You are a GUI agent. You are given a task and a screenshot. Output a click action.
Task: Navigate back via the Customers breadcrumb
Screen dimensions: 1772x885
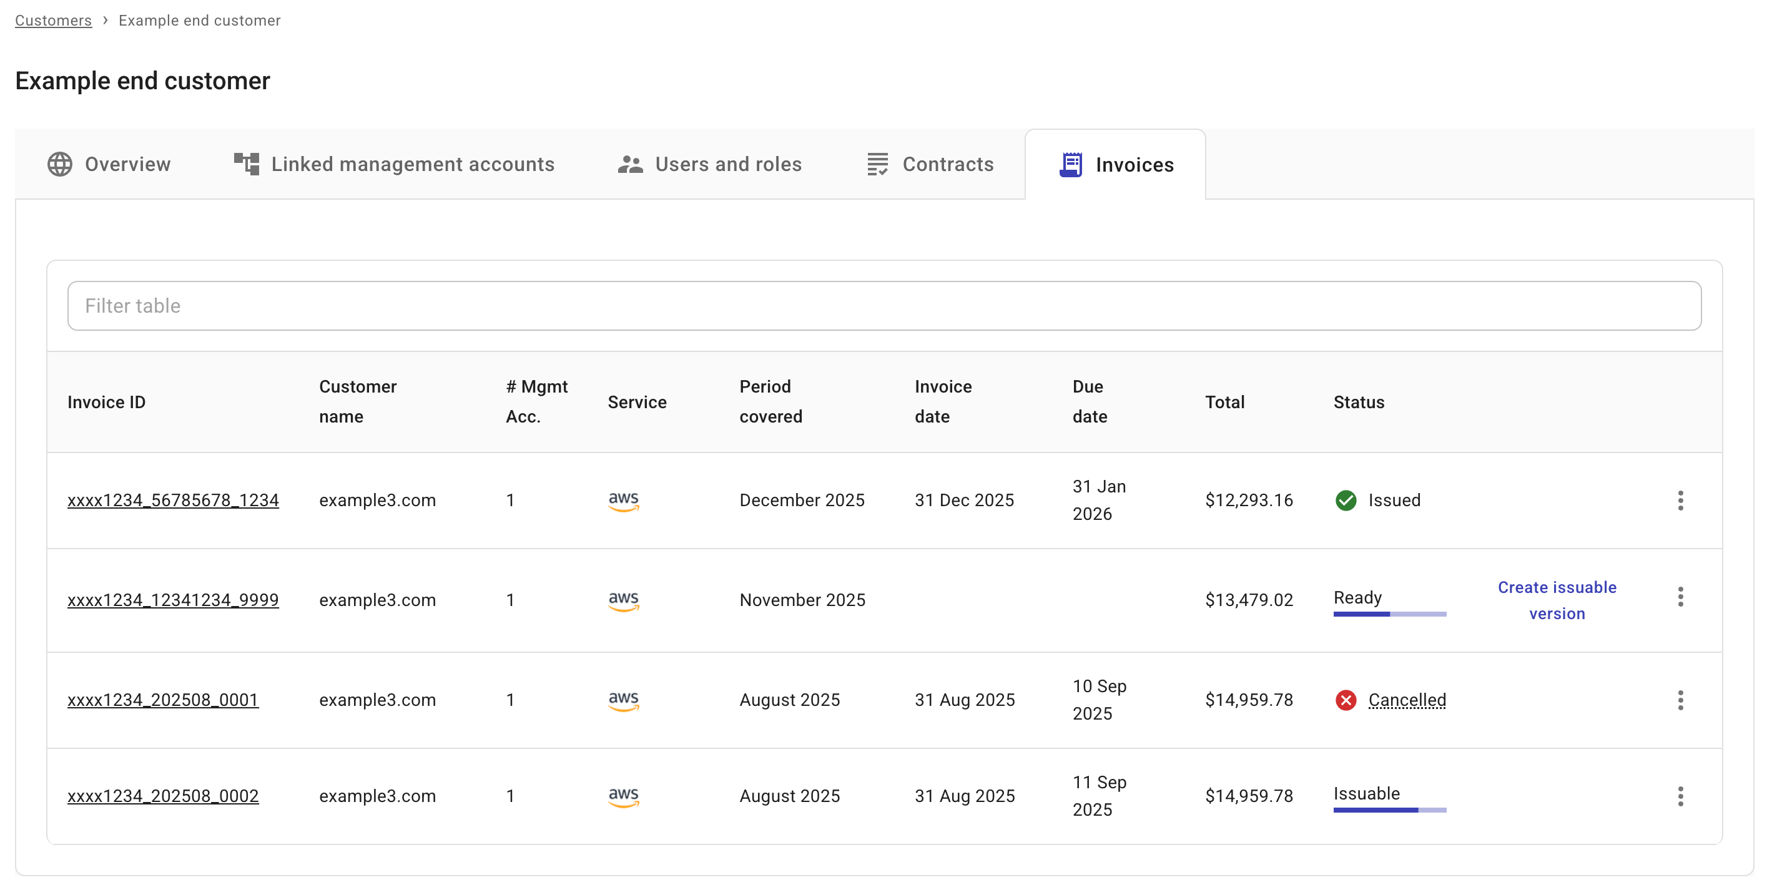[x=53, y=20]
